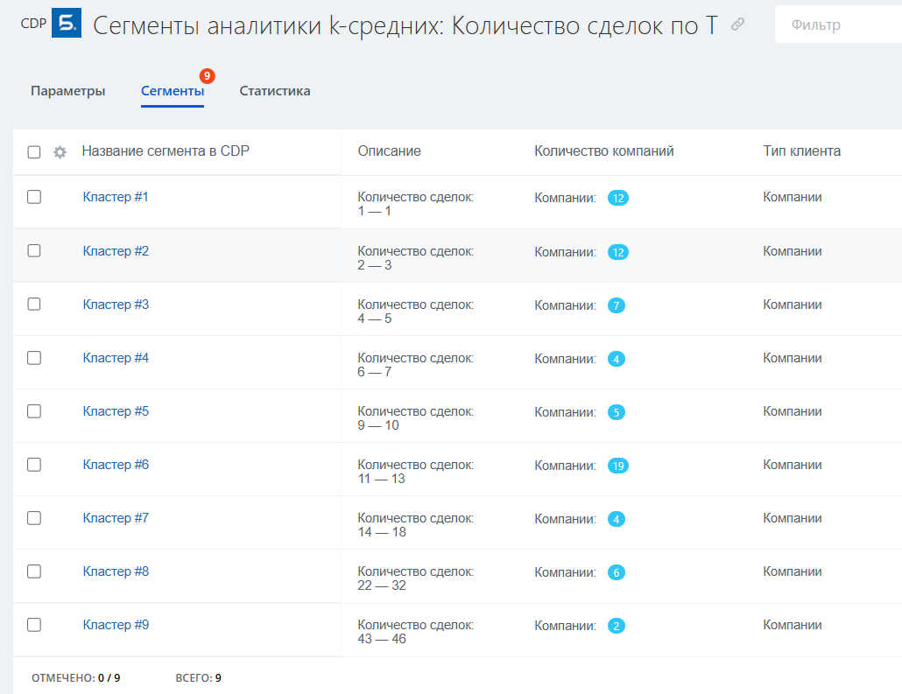
Task: Click company count badge for Кластер #2
Action: 617,252
